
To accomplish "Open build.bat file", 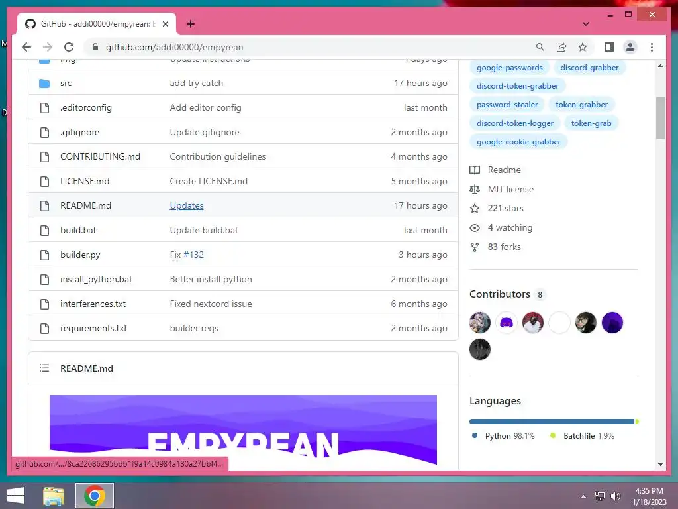I will 78,230.
